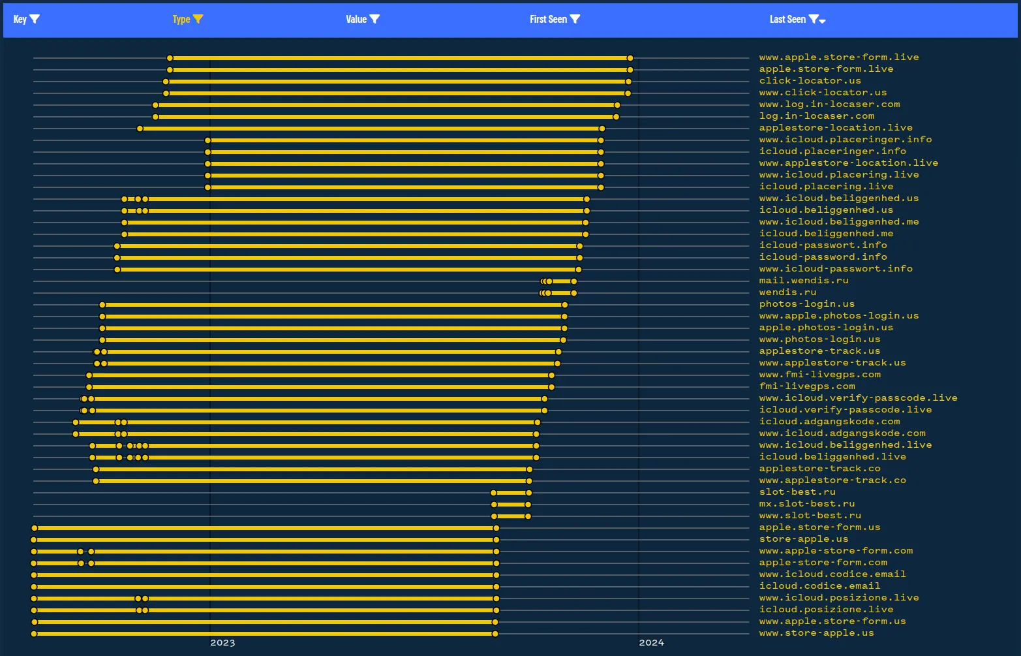Select the icloud-password.info label
Screen dimensions: 1021x656
[823, 257]
